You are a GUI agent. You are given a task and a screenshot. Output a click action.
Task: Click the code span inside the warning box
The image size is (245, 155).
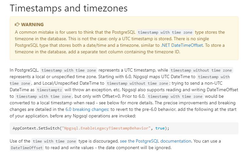click(165, 32)
